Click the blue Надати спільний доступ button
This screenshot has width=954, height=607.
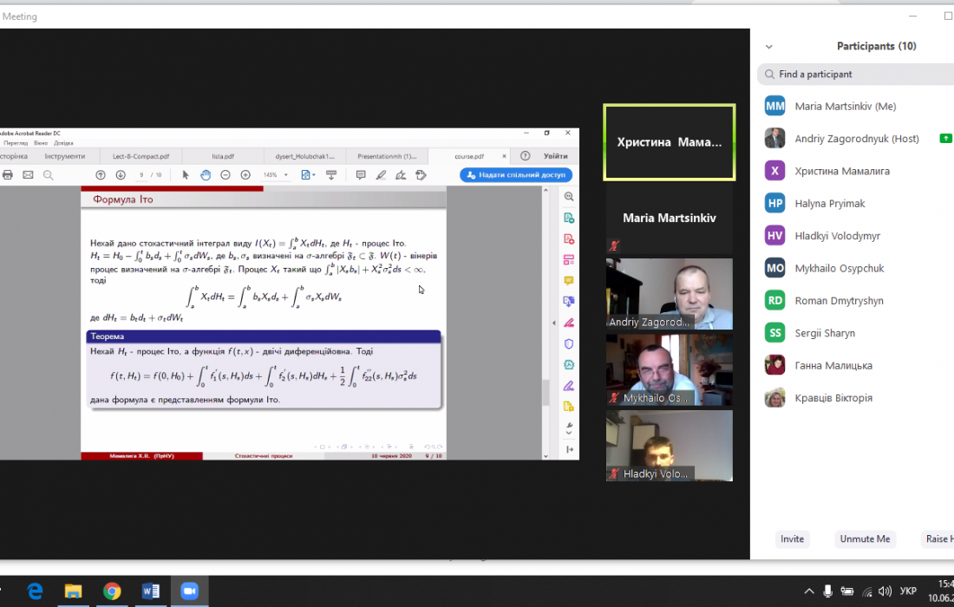pyautogui.click(x=516, y=175)
